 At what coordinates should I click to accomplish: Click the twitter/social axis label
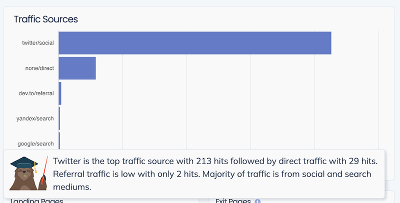pos(38,43)
